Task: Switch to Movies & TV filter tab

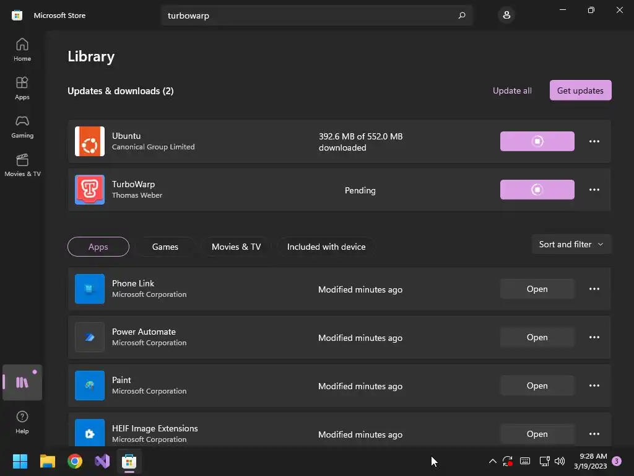Action: 236,247
